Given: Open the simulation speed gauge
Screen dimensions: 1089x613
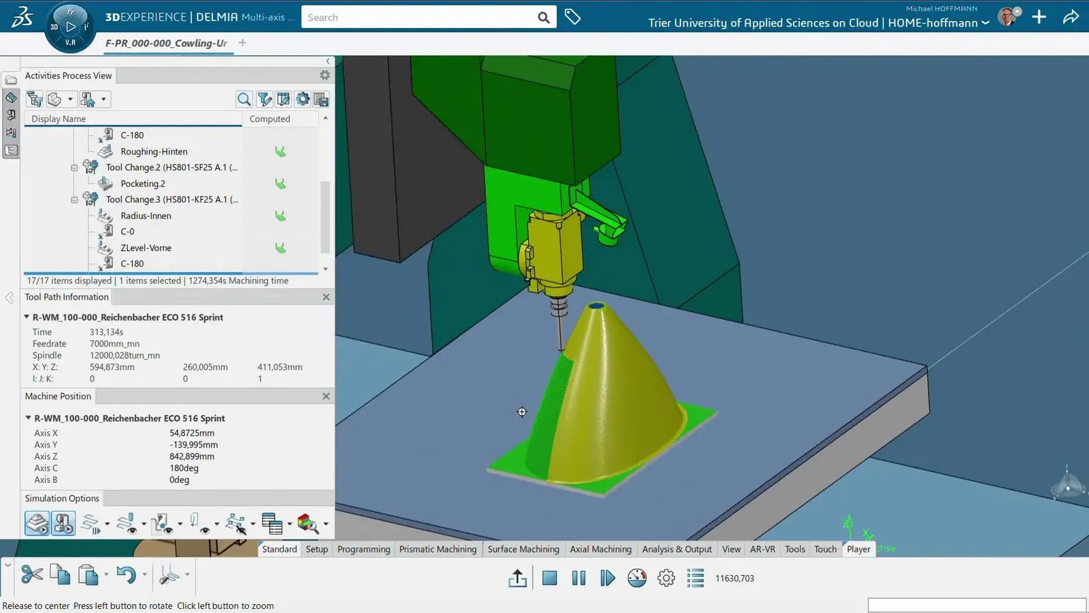Looking at the screenshot, I should coord(637,578).
